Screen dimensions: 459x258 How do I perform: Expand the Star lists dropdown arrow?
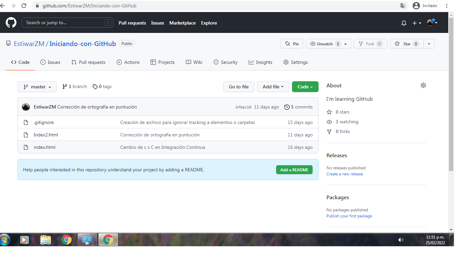pyautogui.click(x=429, y=44)
